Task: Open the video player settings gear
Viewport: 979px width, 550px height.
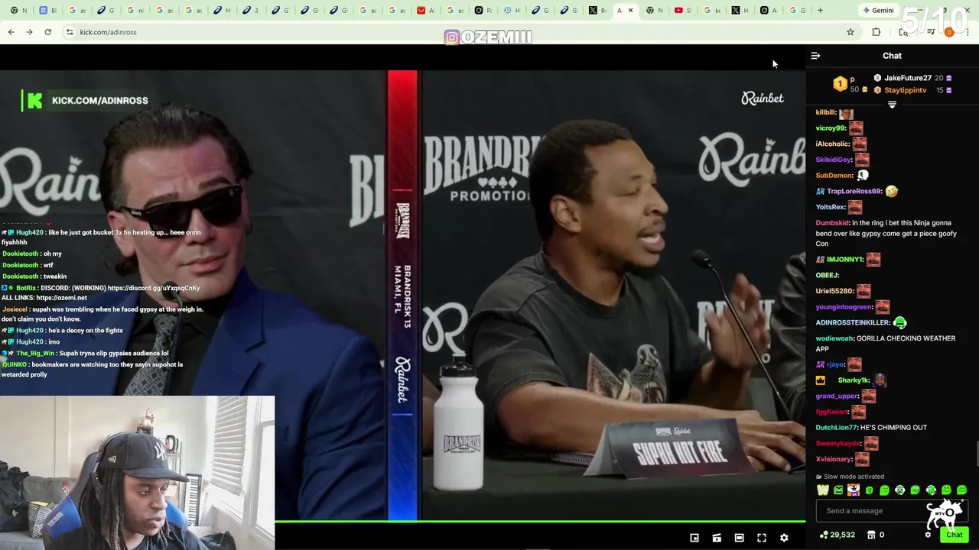Action: point(784,538)
